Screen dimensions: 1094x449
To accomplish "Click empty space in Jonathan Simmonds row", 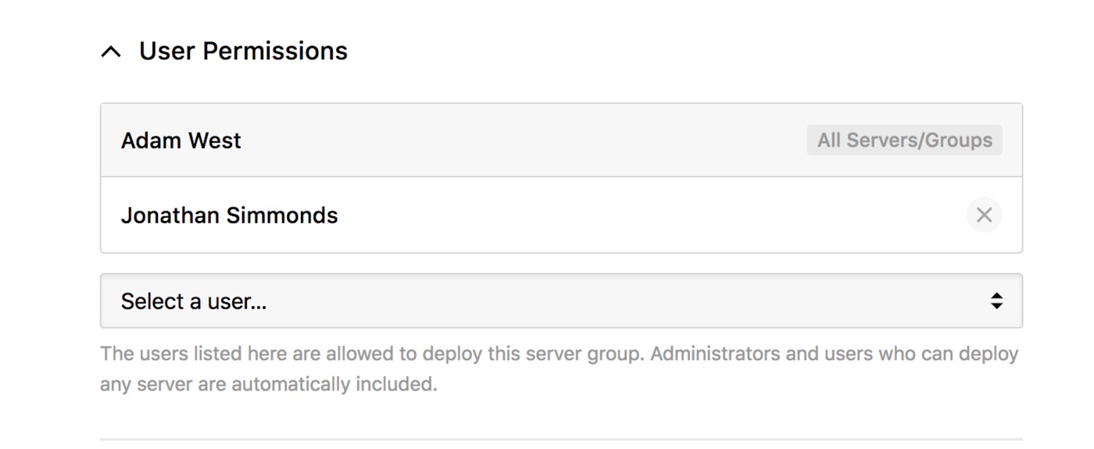I will (x=625, y=216).
